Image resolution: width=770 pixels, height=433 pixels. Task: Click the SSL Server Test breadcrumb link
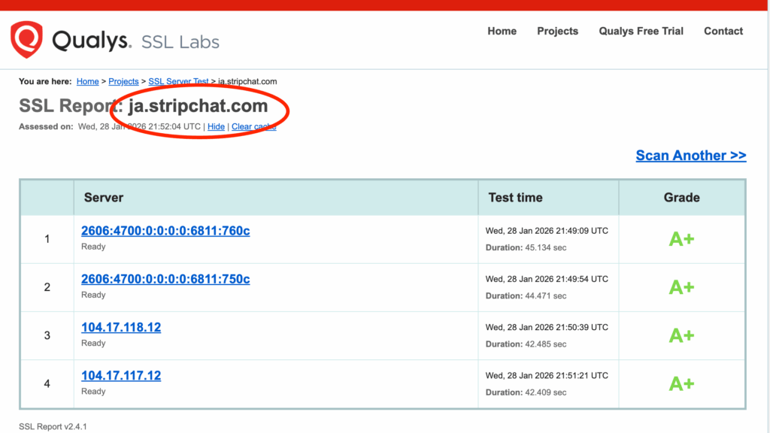click(x=178, y=81)
